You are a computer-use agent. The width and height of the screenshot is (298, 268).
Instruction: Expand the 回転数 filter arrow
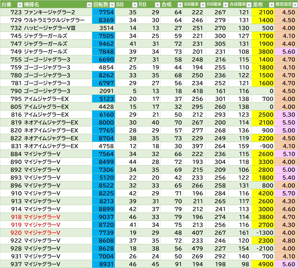112,5
